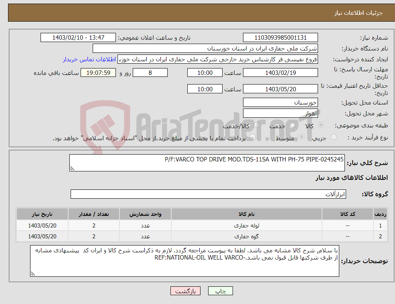Click the buyer organization name field
395x304 pixels.
[205, 48]
